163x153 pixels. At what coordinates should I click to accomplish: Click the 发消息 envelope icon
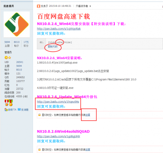coord(19,109)
